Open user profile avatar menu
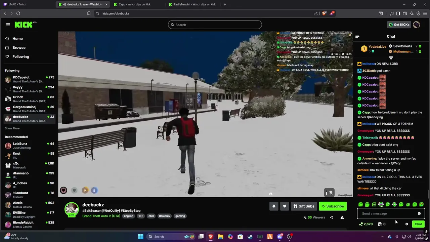 [417, 25]
